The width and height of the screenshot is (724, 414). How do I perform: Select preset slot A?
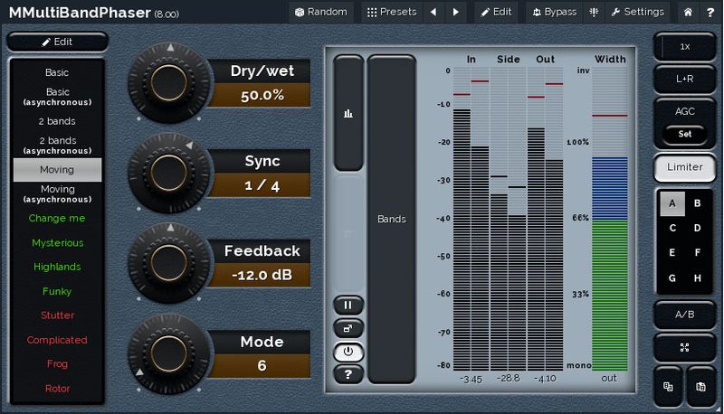[672, 203]
